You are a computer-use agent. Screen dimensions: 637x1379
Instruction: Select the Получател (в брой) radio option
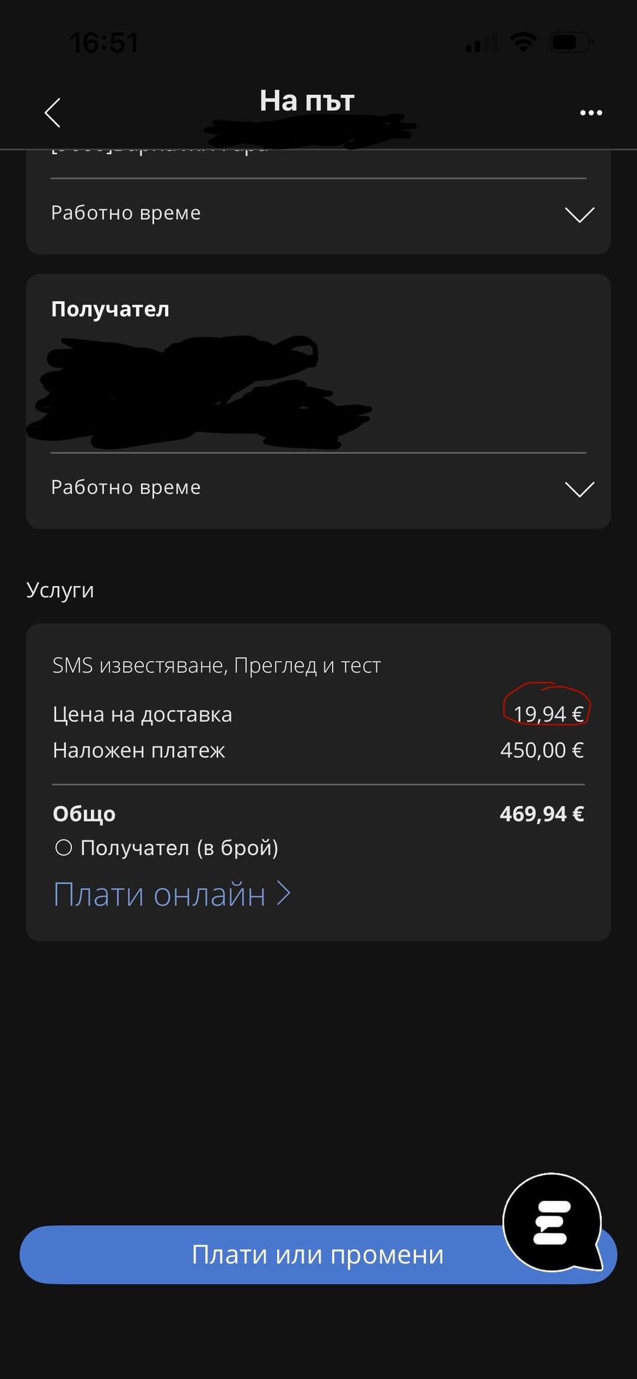(x=64, y=848)
